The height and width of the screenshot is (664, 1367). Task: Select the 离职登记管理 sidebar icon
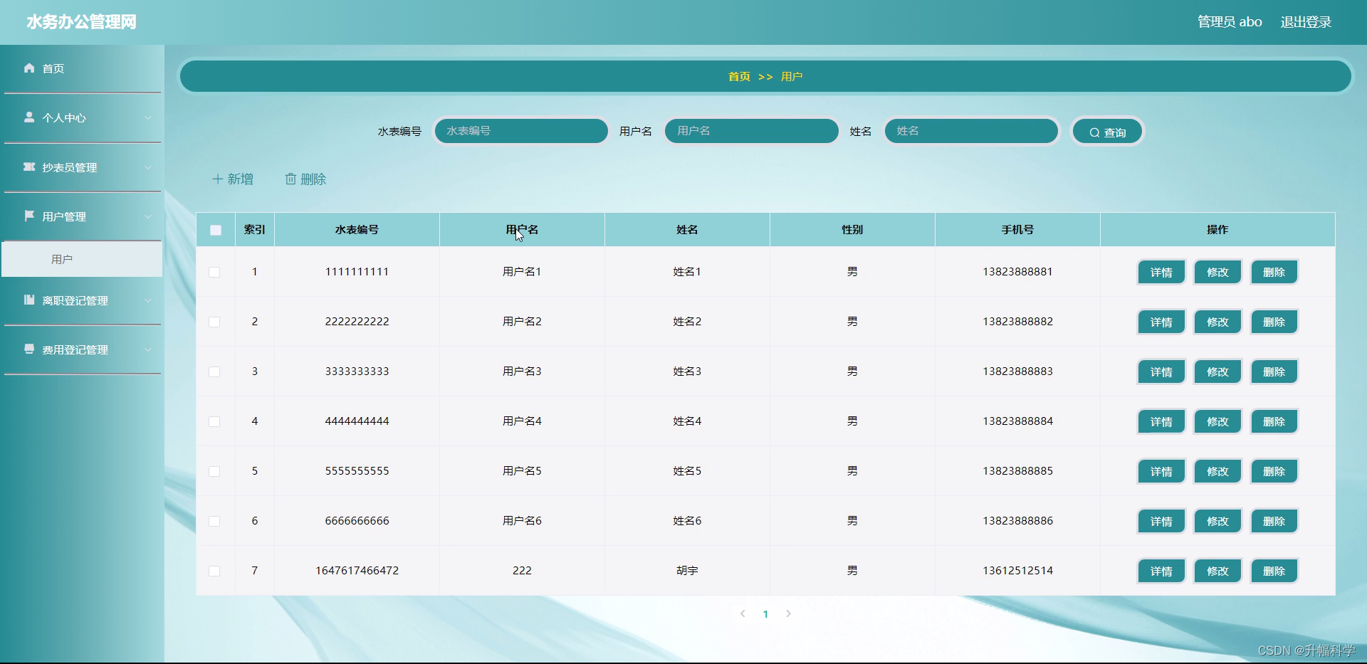click(x=29, y=300)
